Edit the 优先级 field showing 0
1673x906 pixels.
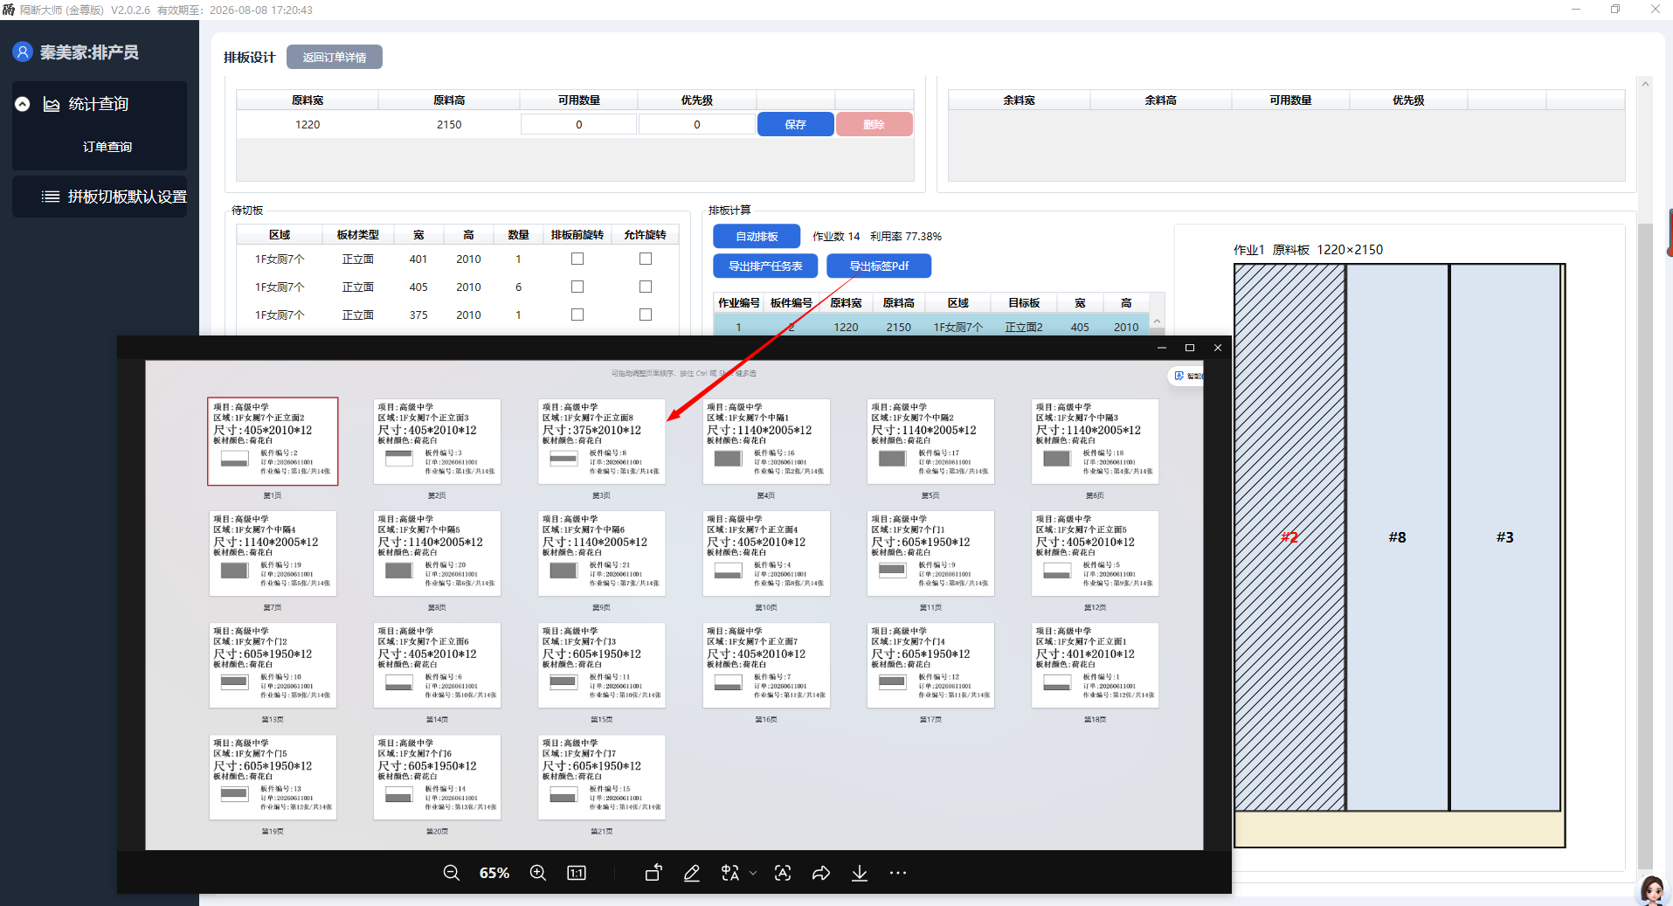click(x=696, y=124)
